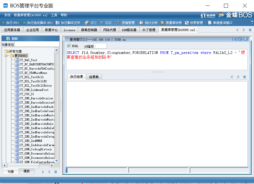
Task: Switch to the License tab
Action: 70,30
